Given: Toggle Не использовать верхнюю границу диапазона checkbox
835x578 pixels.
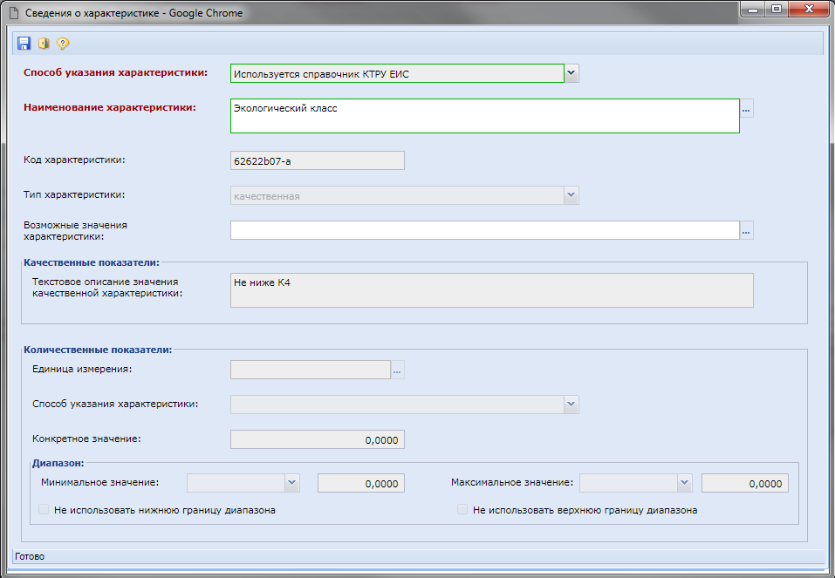Looking at the screenshot, I should (462, 510).
